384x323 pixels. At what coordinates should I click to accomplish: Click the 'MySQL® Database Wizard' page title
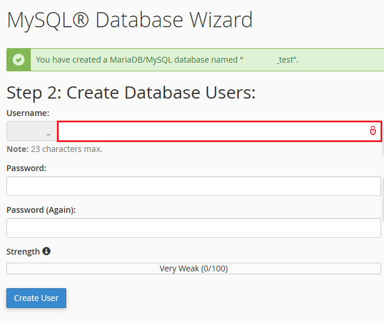pos(130,20)
